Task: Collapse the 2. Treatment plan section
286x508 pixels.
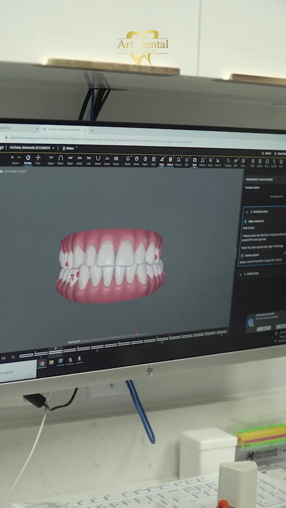Action: (x=246, y=212)
